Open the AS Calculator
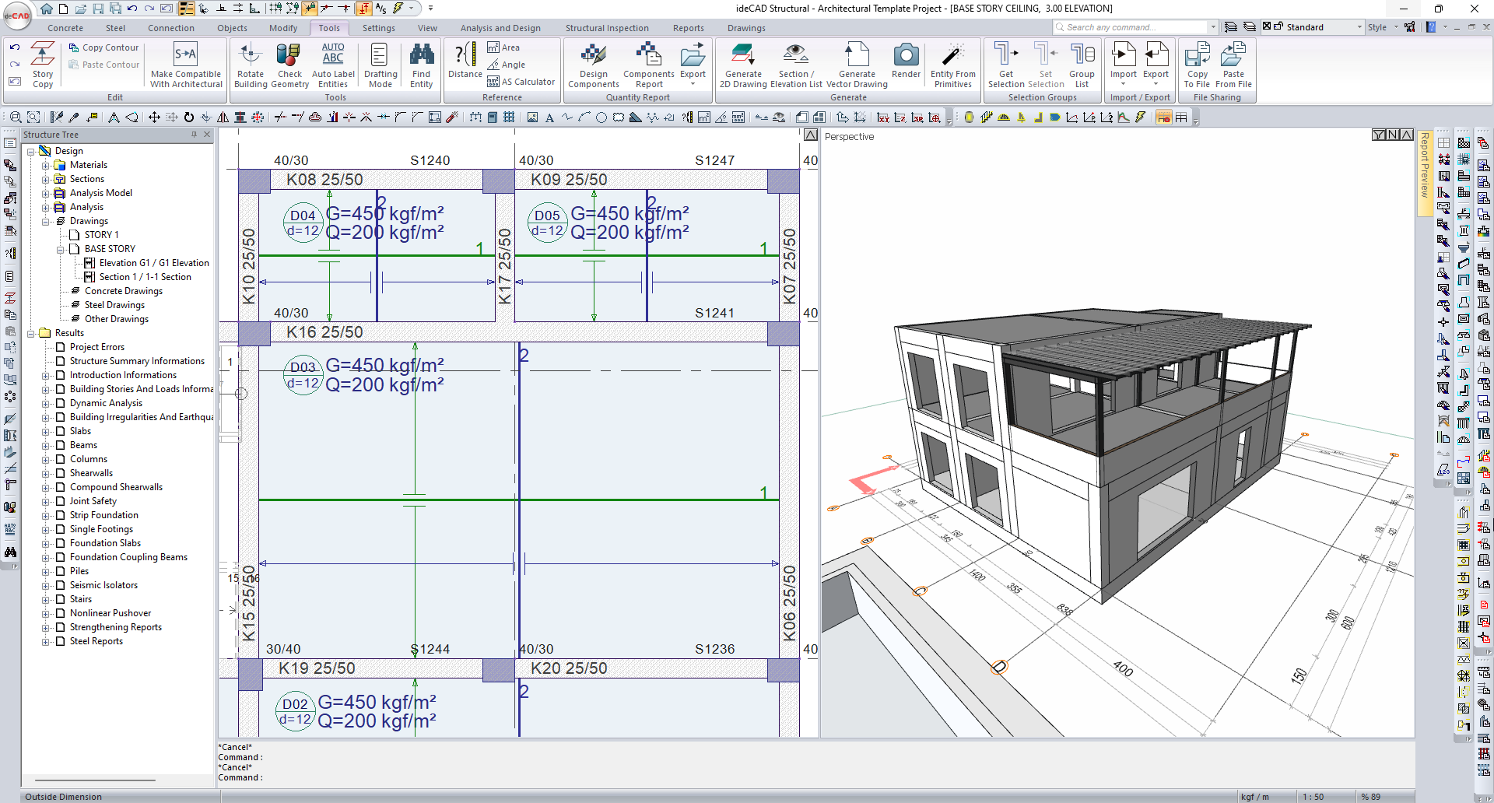 coord(521,82)
